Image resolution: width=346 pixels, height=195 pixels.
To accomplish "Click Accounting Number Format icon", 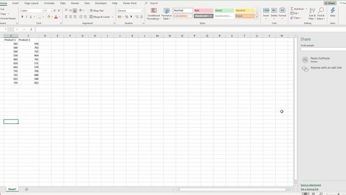I will (x=119, y=17).
